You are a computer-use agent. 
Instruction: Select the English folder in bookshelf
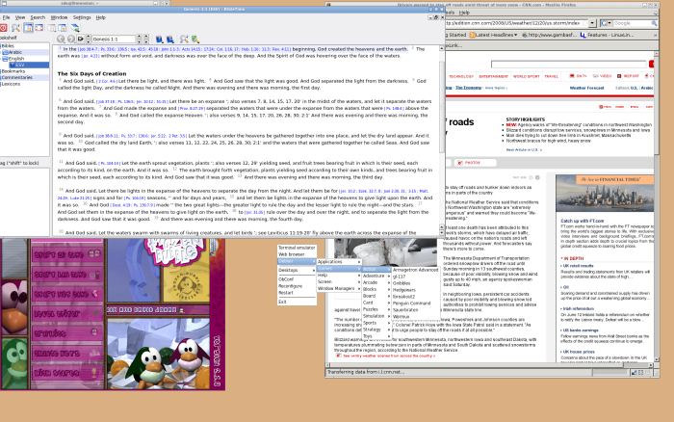coord(16,59)
